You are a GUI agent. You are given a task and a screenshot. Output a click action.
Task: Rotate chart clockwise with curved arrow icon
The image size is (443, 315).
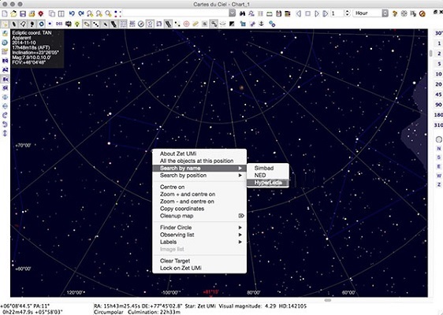(5, 115)
